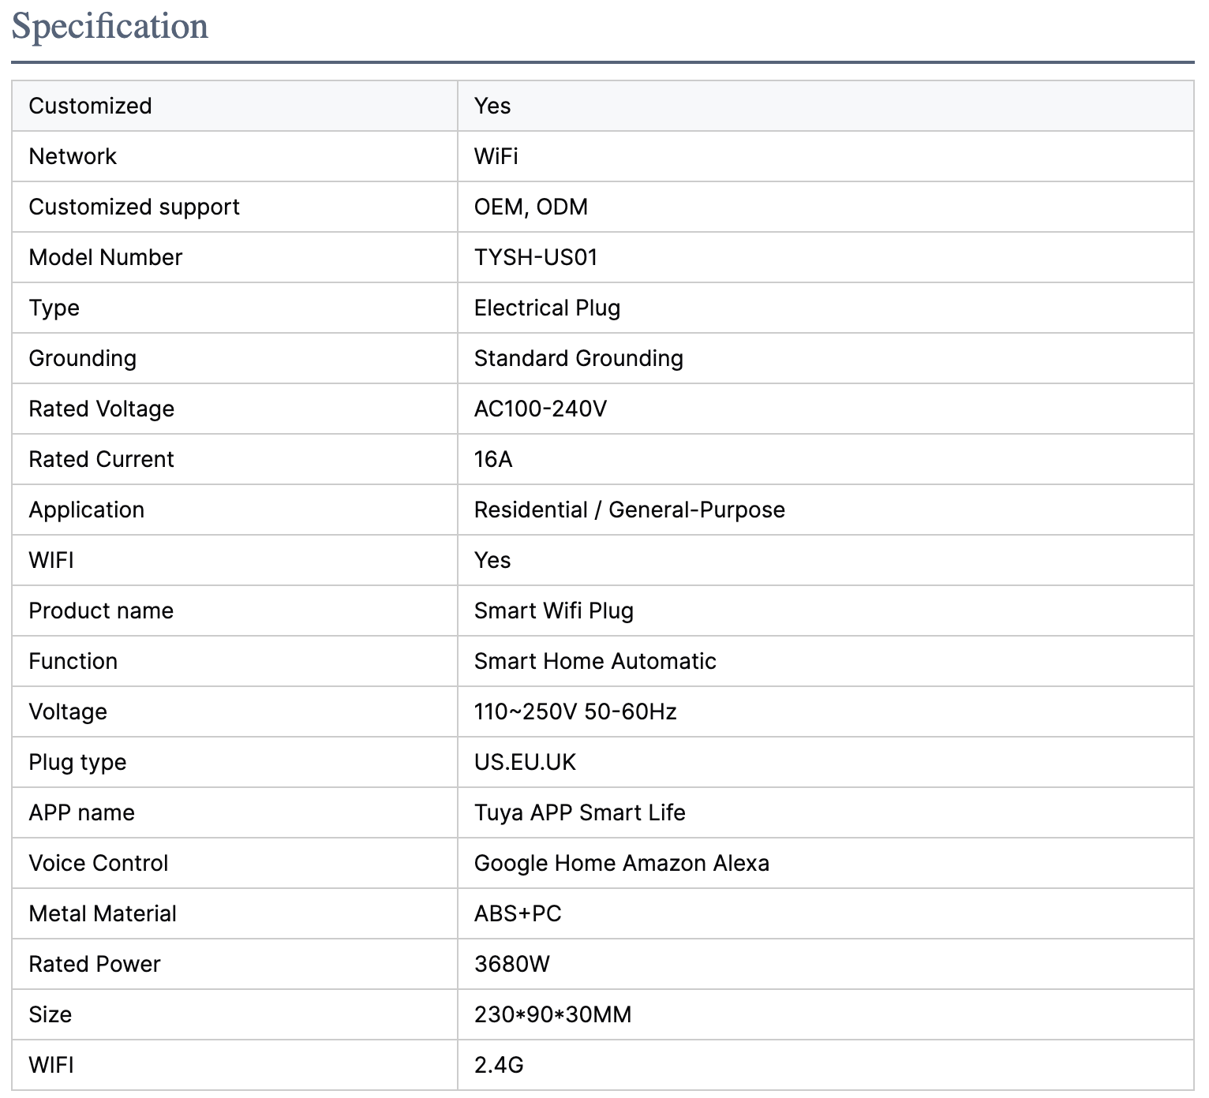Click the ABS+PC material value

[518, 913]
